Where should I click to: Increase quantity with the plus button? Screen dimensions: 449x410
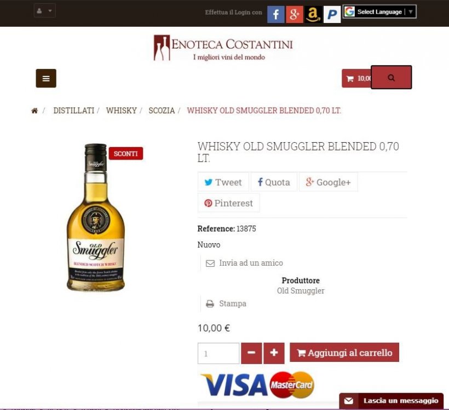click(x=274, y=353)
